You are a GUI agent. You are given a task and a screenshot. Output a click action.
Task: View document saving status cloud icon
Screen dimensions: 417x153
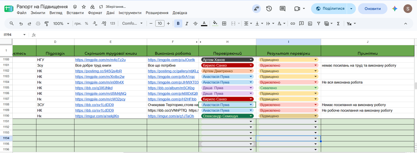pos(101,6)
